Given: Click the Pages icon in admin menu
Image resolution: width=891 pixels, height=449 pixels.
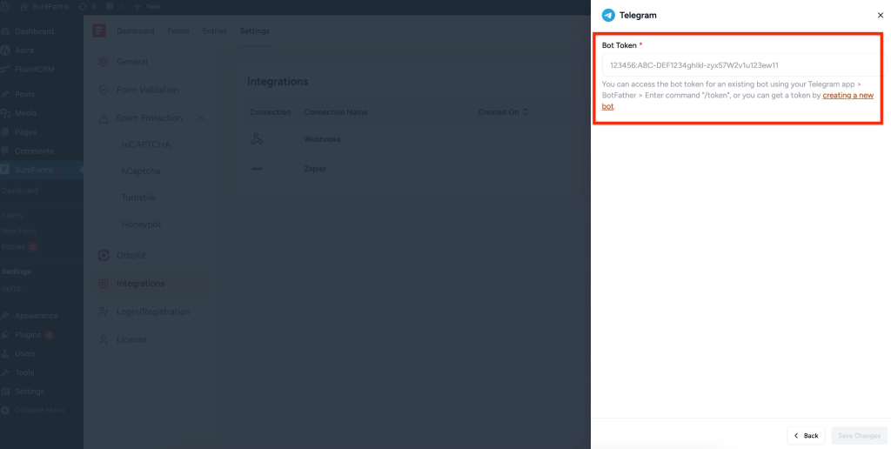Looking at the screenshot, I should pyautogui.click(x=5, y=132).
